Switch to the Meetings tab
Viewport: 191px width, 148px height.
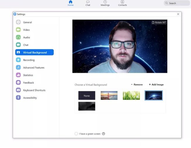(105, 3)
